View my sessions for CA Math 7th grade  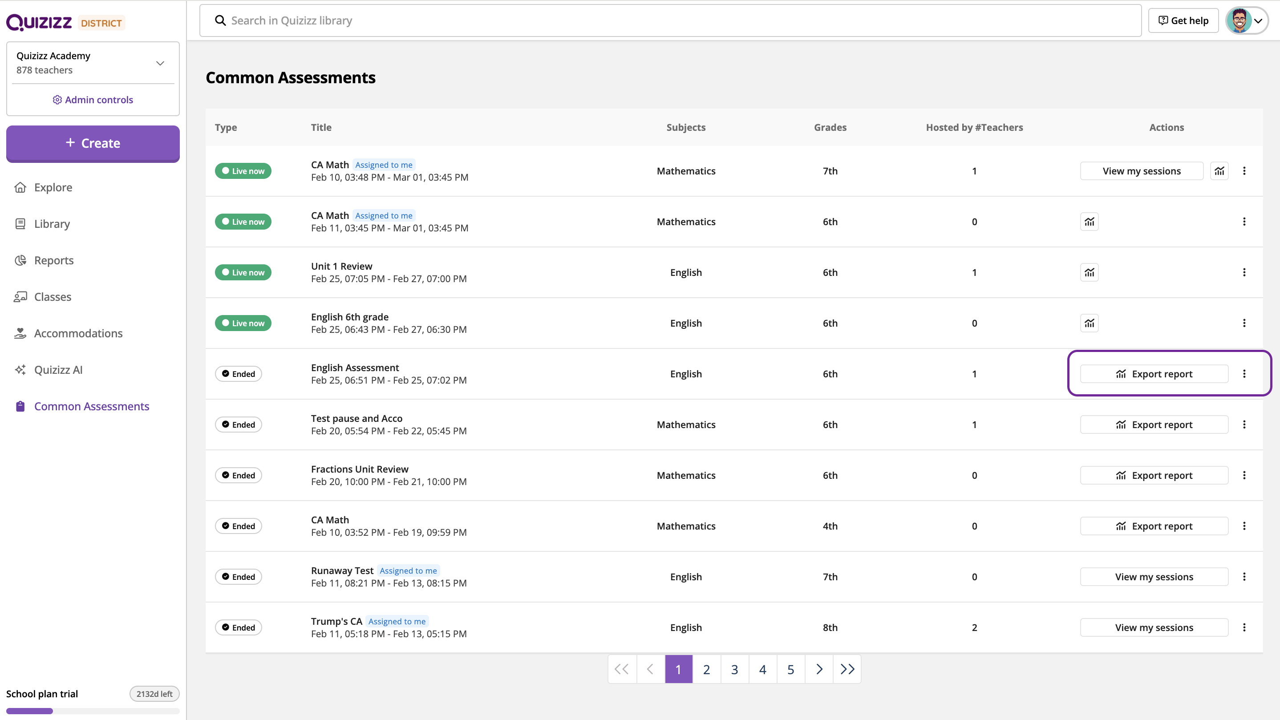point(1142,171)
